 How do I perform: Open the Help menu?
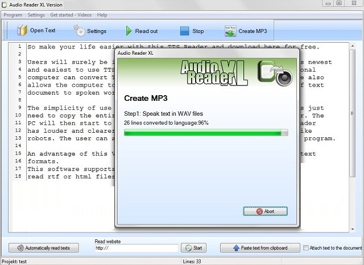[102, 15]
